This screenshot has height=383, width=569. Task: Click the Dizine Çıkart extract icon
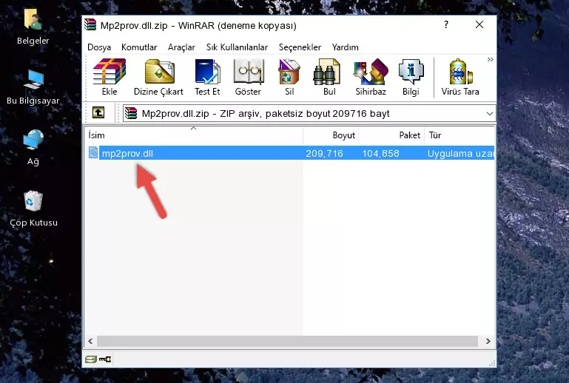pos(158,77)
